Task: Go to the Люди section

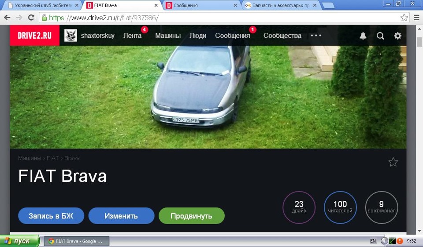Action: tap(198, 36)
